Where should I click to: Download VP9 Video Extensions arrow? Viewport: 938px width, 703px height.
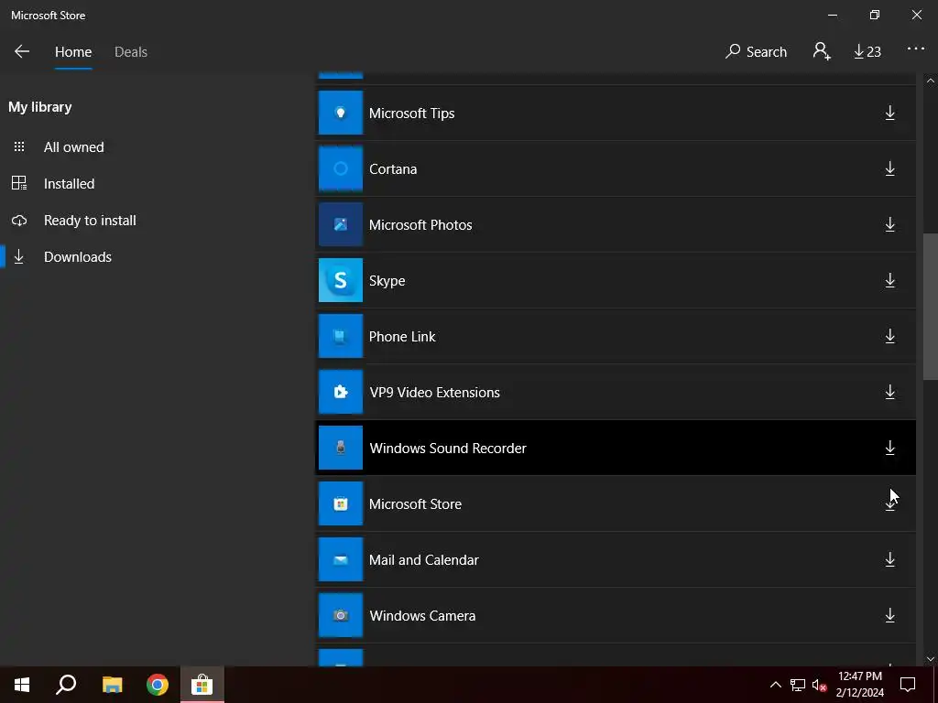point(889,392)
